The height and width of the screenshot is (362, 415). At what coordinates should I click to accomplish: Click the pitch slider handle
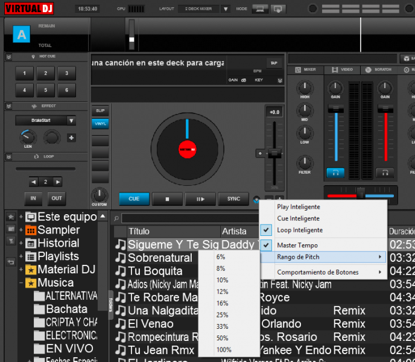[x=274, y=153]
